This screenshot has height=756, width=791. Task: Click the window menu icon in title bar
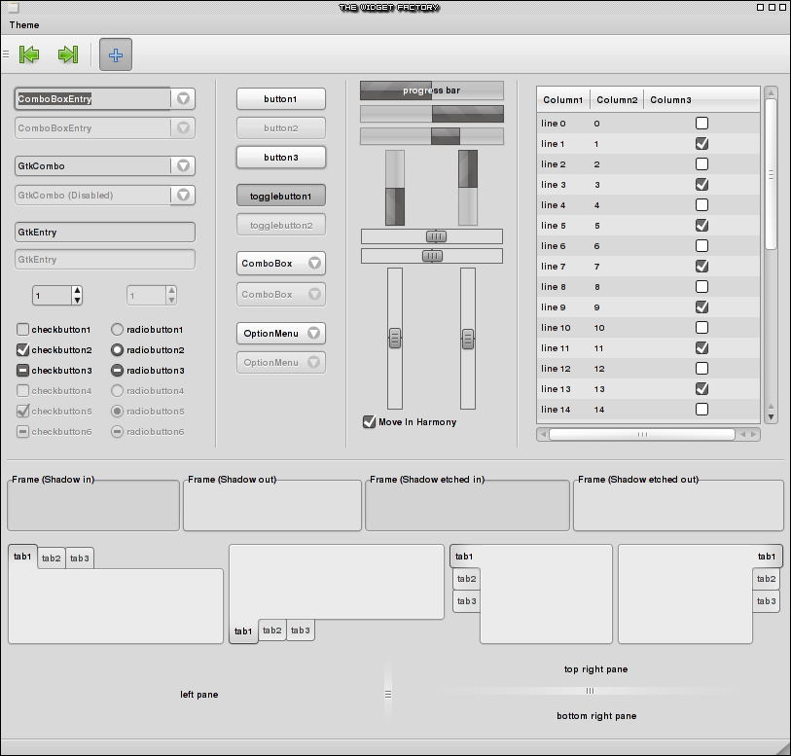(13, 7)
